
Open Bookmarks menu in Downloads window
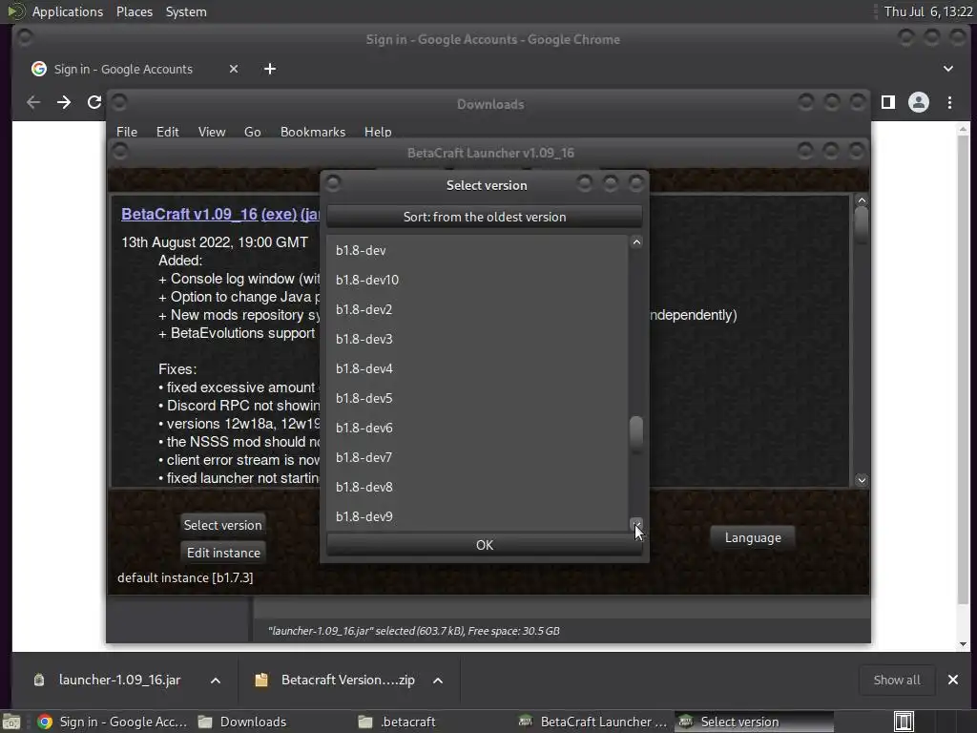point(313,132)
